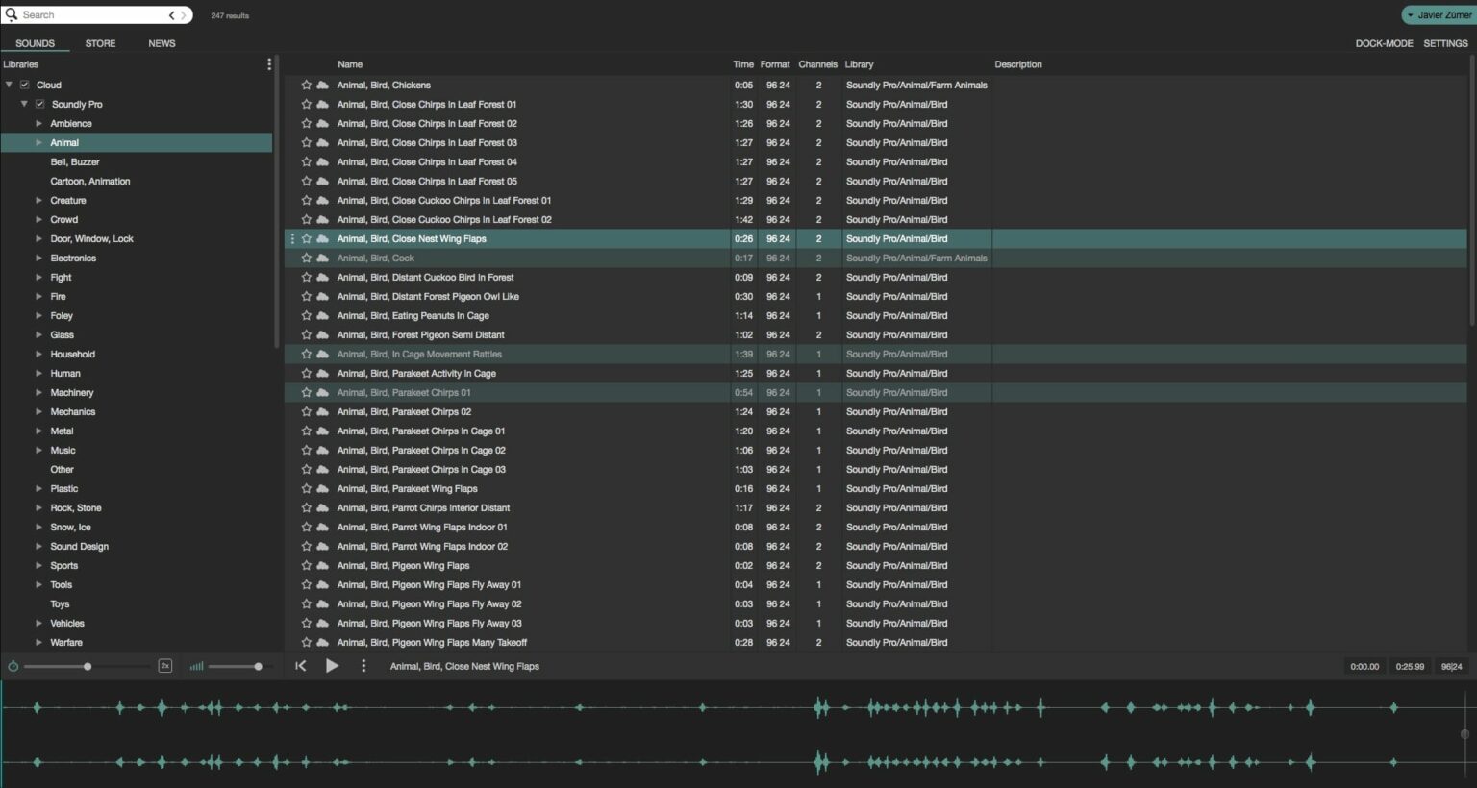Screen dimensions: 1477x788
Task: Uncheck the Cloud library checkbox
Action: click(x=23, y=85)
